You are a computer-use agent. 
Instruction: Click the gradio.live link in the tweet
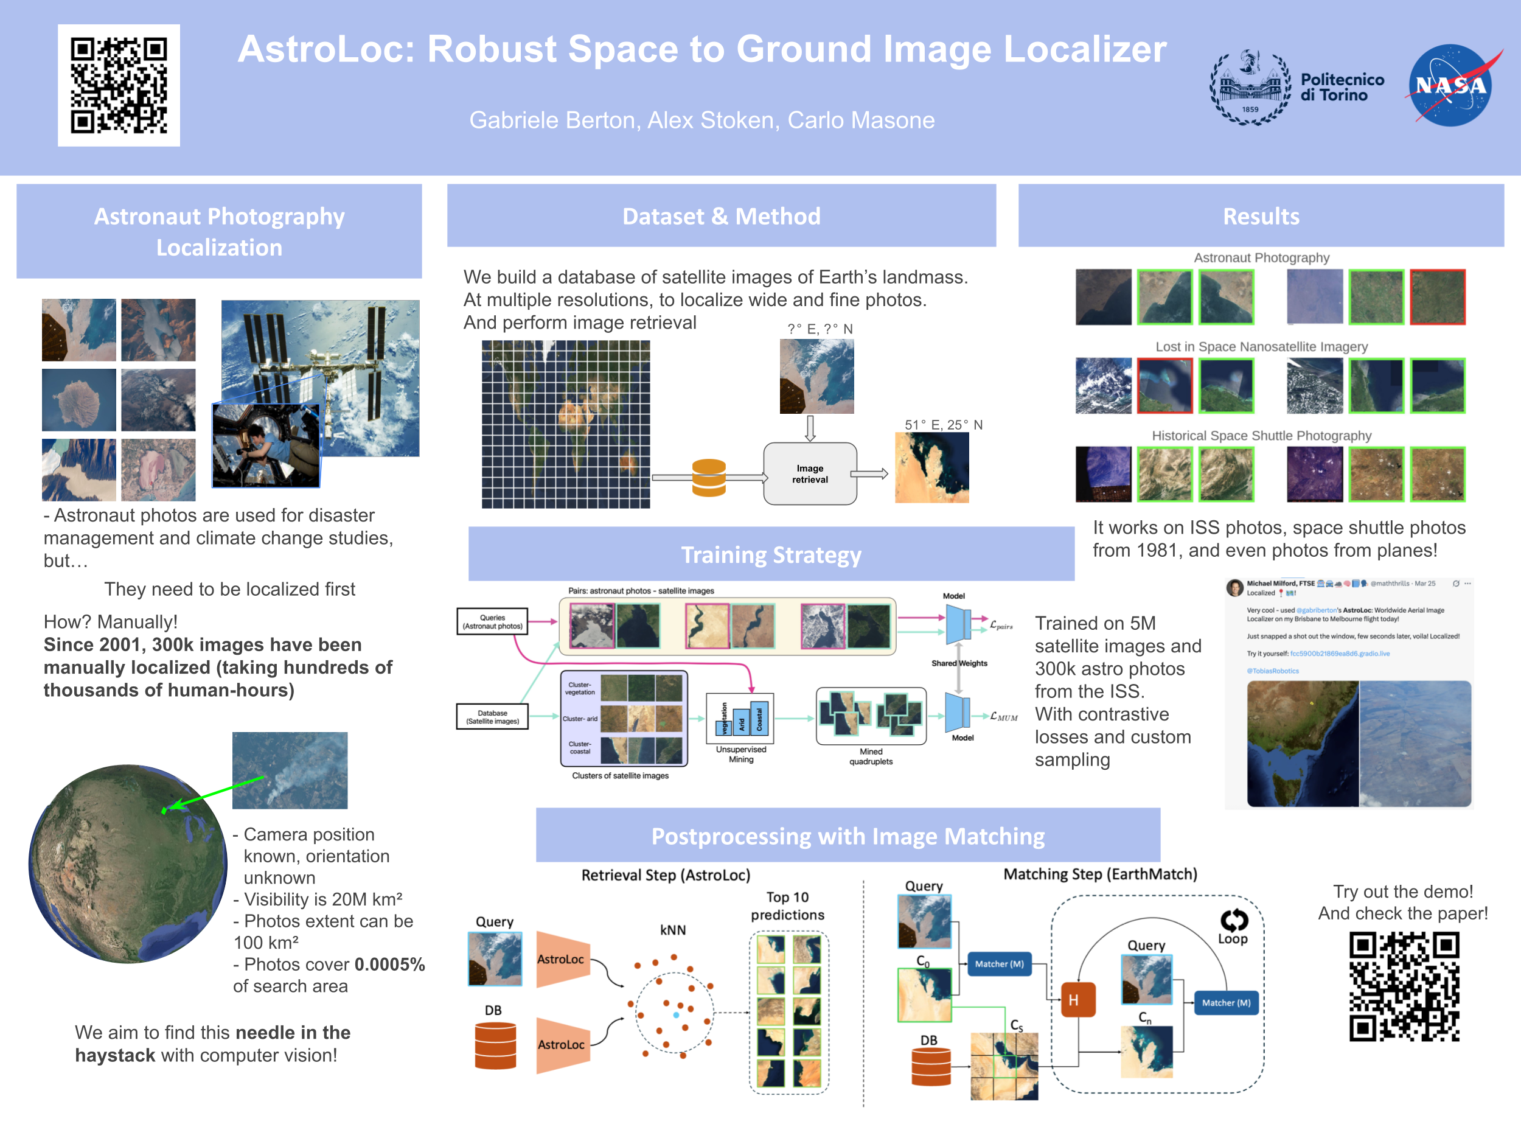[1340, 654]
